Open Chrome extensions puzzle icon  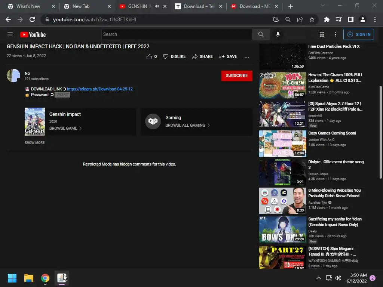coord(327,19)
